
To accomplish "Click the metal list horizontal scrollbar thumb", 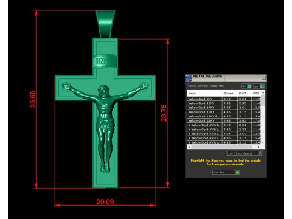I will pyautogui.click(x=221, y=147).
